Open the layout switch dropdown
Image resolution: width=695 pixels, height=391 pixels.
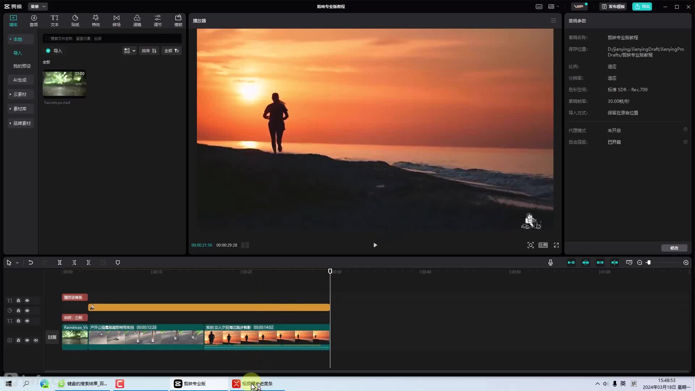tap(553, 7)
